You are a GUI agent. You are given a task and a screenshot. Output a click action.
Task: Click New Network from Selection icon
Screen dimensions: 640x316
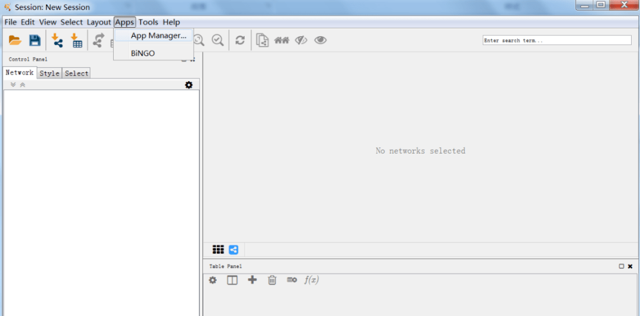pos(263,40)
